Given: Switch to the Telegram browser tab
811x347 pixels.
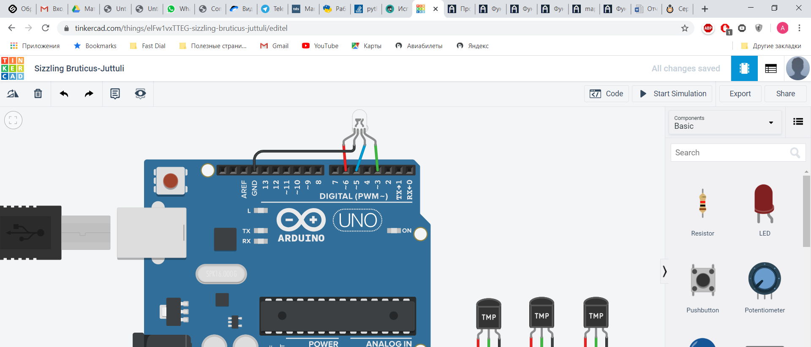Looking at the screenshot, I should point(273,9).
